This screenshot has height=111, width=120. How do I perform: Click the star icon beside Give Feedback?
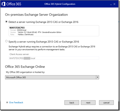7,102
